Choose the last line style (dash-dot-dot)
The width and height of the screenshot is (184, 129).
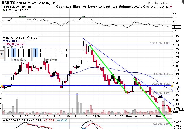click(66, 53)
